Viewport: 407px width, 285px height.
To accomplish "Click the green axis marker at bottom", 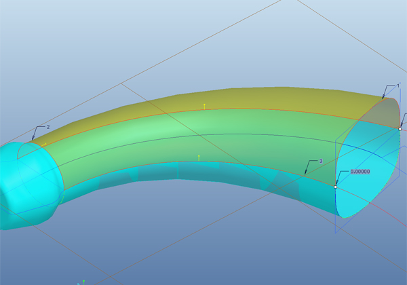I will pyautogui.click(x=83, y=280).
